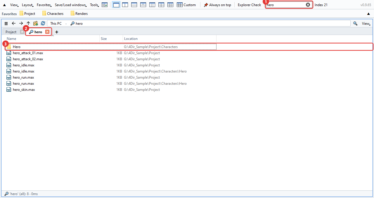
Task: Select the two stacked panes layout
Action: (134, 5)
